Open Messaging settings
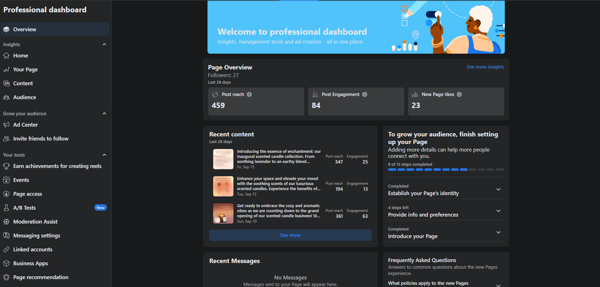 click(55, 236)
